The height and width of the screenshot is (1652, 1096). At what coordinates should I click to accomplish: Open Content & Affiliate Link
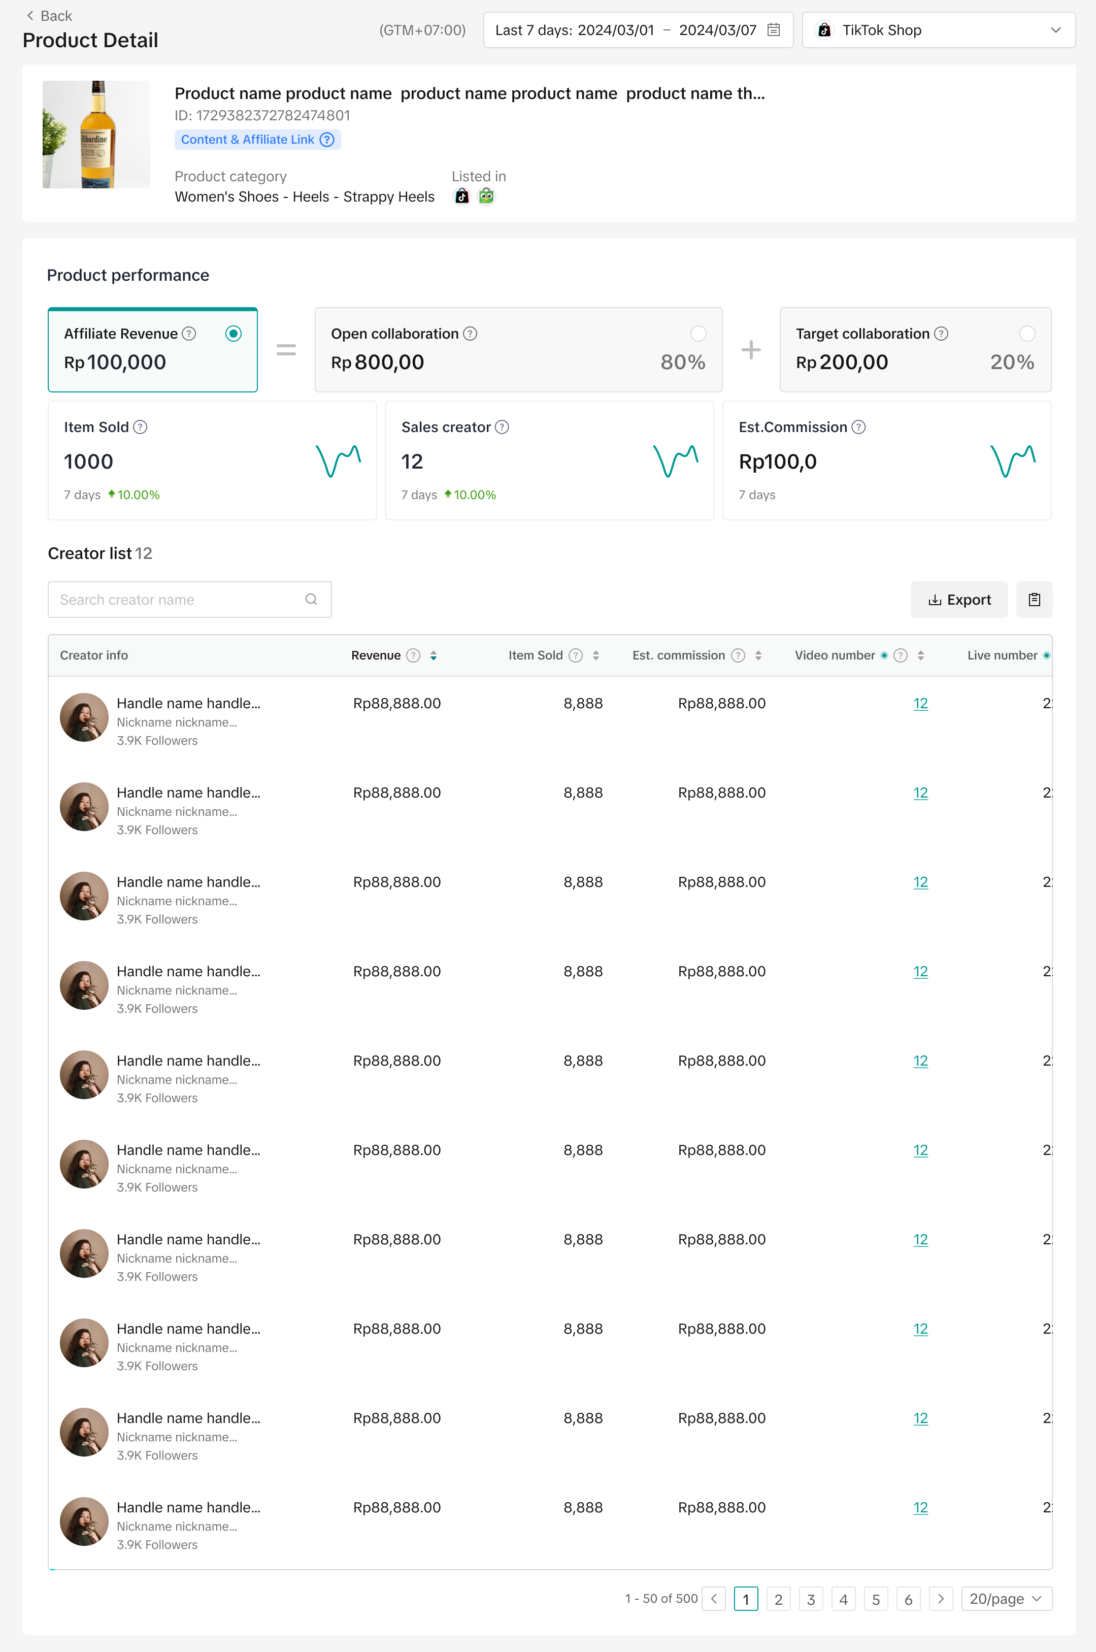(x=248, y=140)
